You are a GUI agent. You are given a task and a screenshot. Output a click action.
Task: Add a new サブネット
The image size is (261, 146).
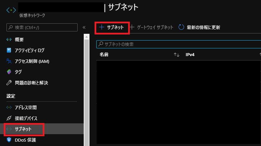(x=112, y=27)
